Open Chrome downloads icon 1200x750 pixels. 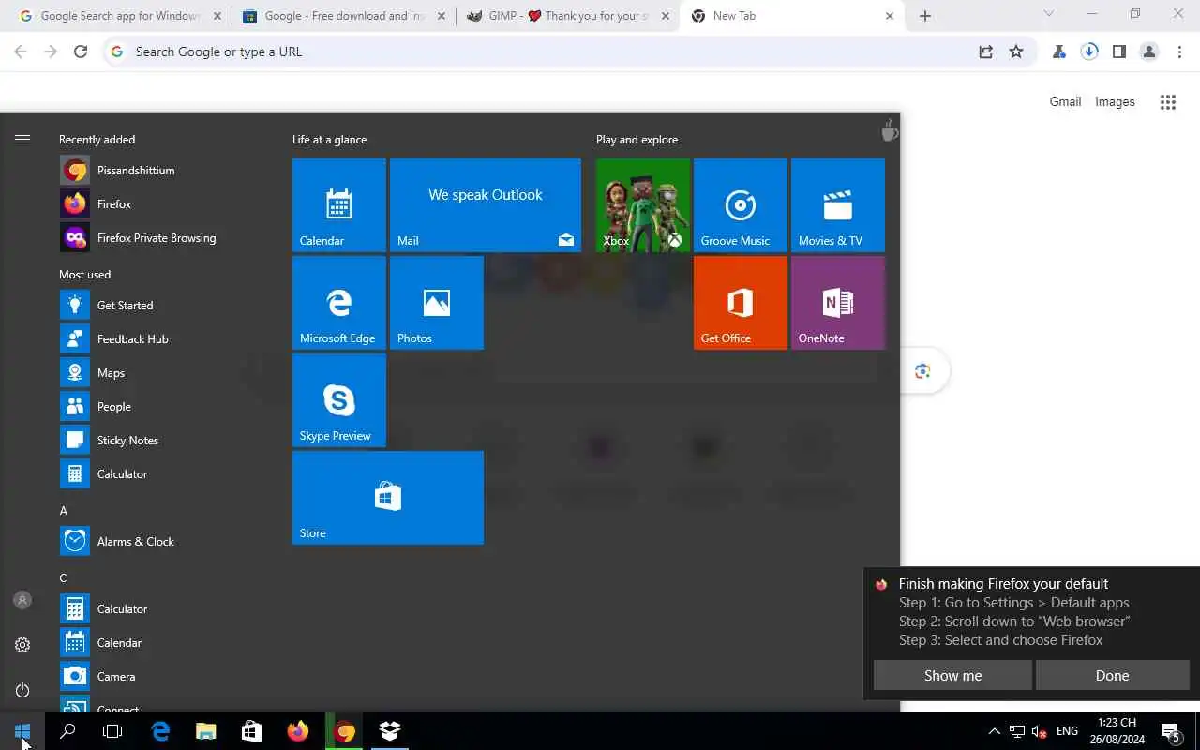[1089, 52]
